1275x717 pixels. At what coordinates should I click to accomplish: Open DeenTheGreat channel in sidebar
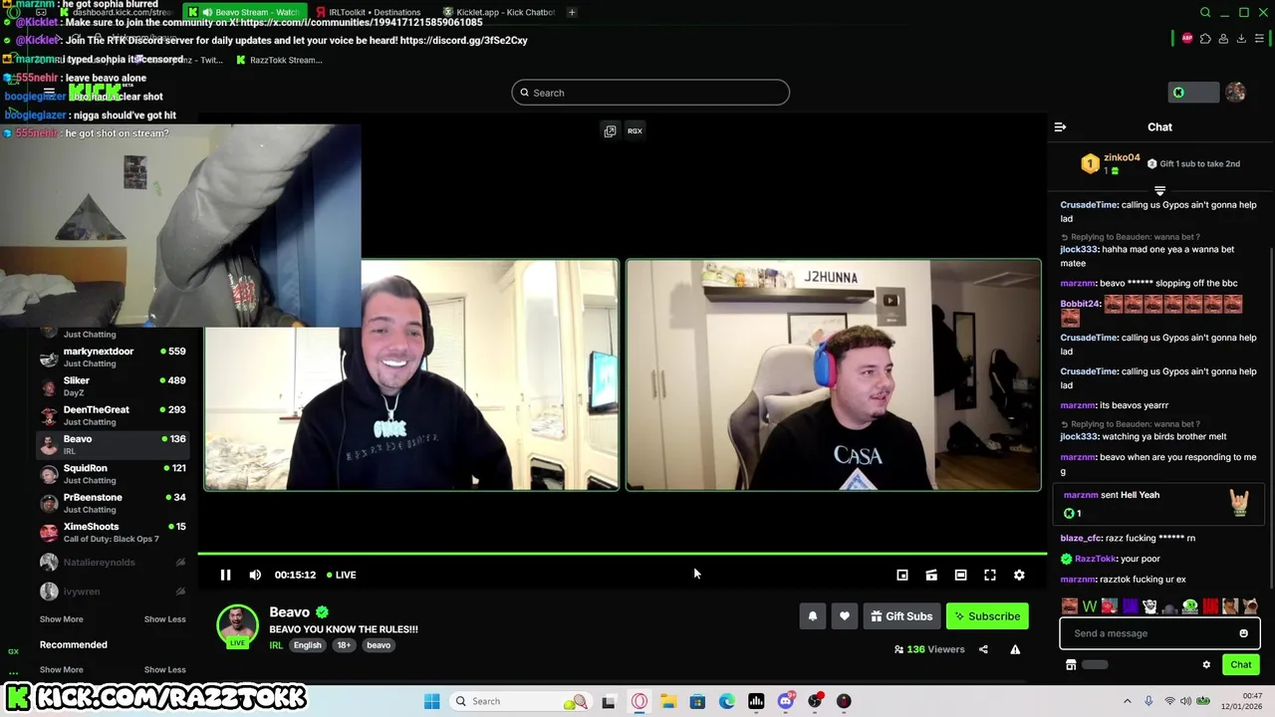113,415
